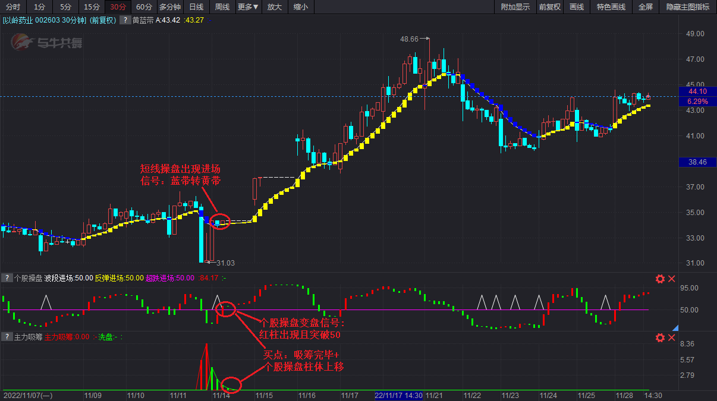Close the 个股操盘 indicator panel
Image resolution: width=717 pixels, height=401 pixels.
coord(672,279)
